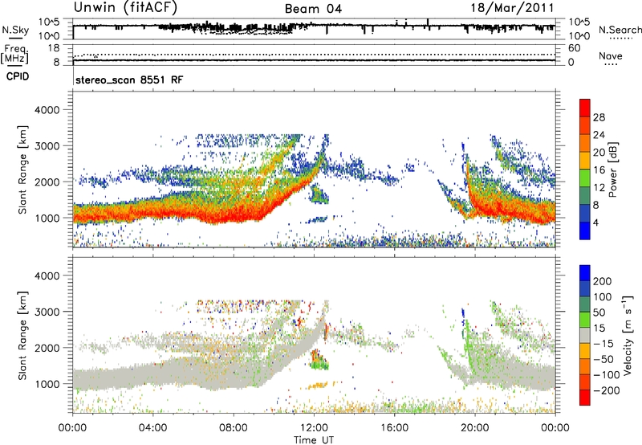Click the 'Time UT' axis title
The width and height of the screenshot is (642, 445).
pos(314,440)
